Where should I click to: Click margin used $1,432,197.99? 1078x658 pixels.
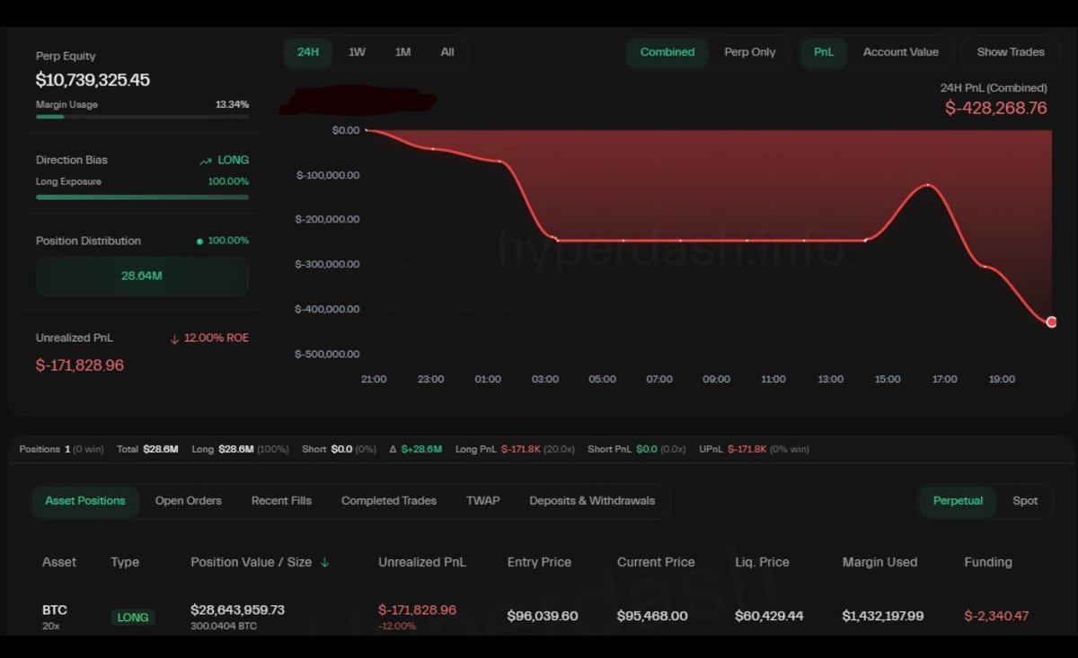click(x=883, y=616)
